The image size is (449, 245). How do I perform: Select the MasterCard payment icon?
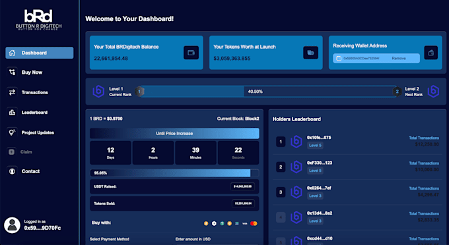point(254,223)
